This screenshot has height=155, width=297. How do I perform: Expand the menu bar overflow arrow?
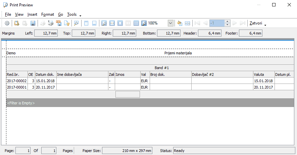pyautogui.click(x=80, y=15)
